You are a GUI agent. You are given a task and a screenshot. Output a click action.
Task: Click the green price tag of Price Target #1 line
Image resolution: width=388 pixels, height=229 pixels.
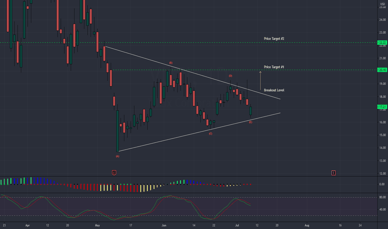coord(382,70)
